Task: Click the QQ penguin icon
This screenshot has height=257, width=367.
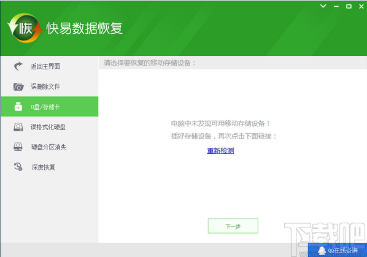Action: [322, 251]
